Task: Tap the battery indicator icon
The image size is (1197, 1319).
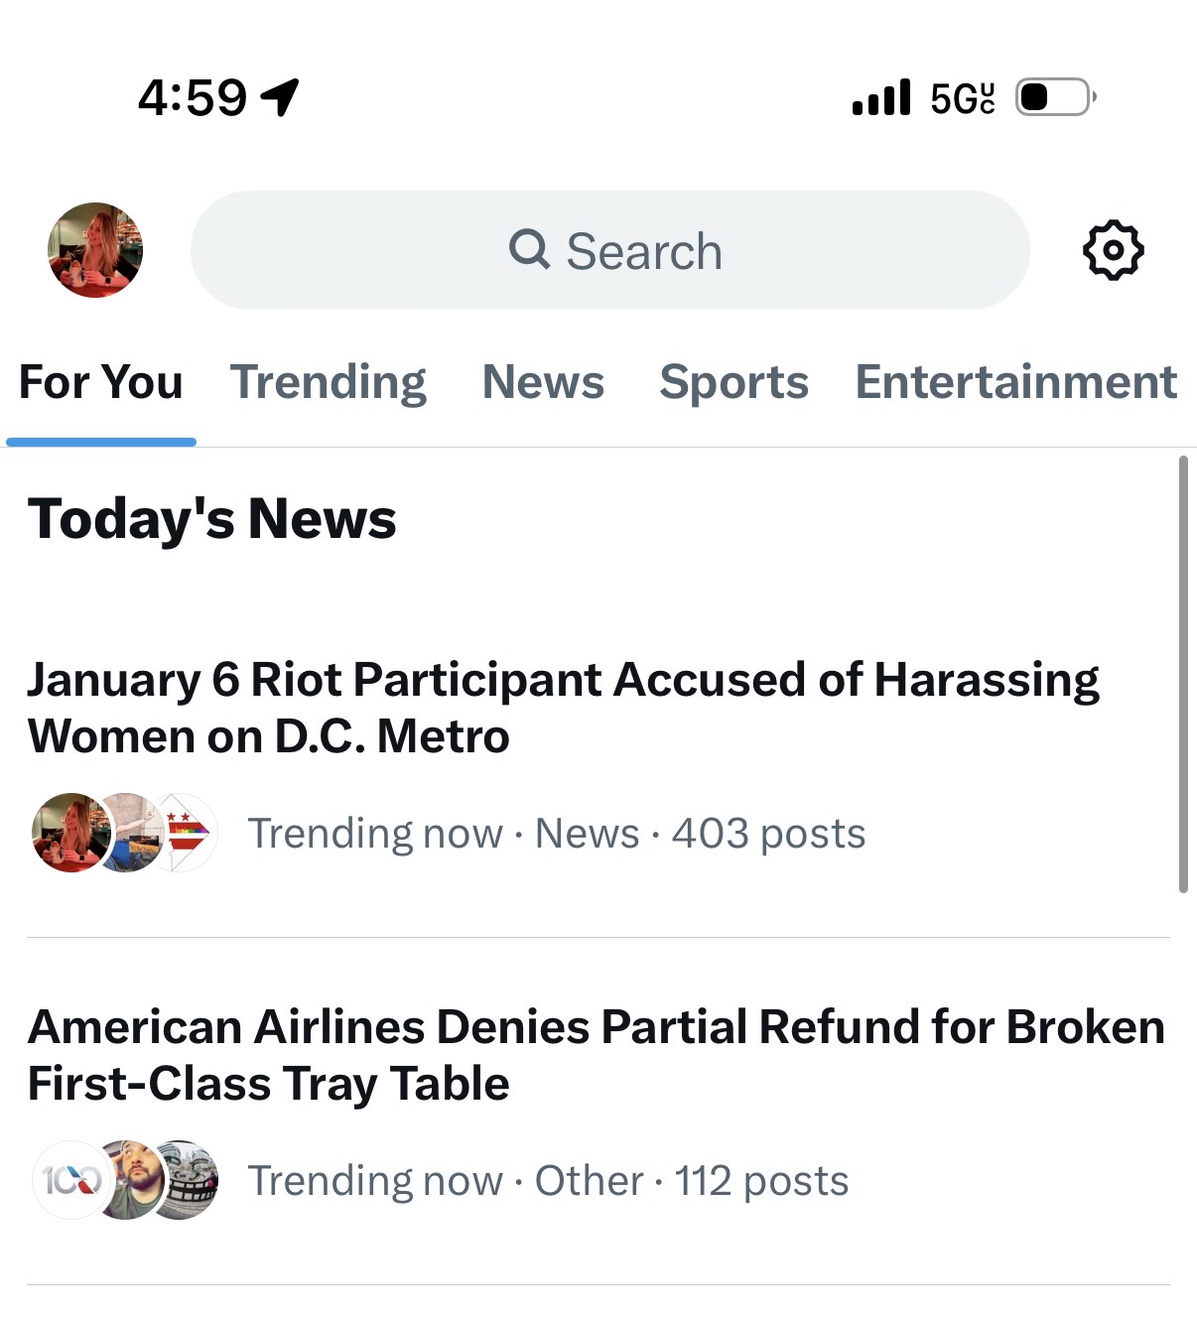Action: 1054,97
